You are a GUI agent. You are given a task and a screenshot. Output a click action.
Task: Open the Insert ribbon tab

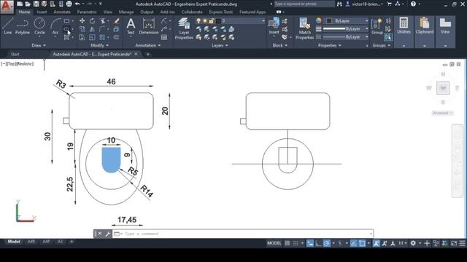click(x=42, y=12)
